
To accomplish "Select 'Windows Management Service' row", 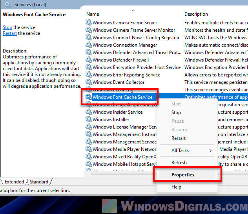I will tap(125, 141).
